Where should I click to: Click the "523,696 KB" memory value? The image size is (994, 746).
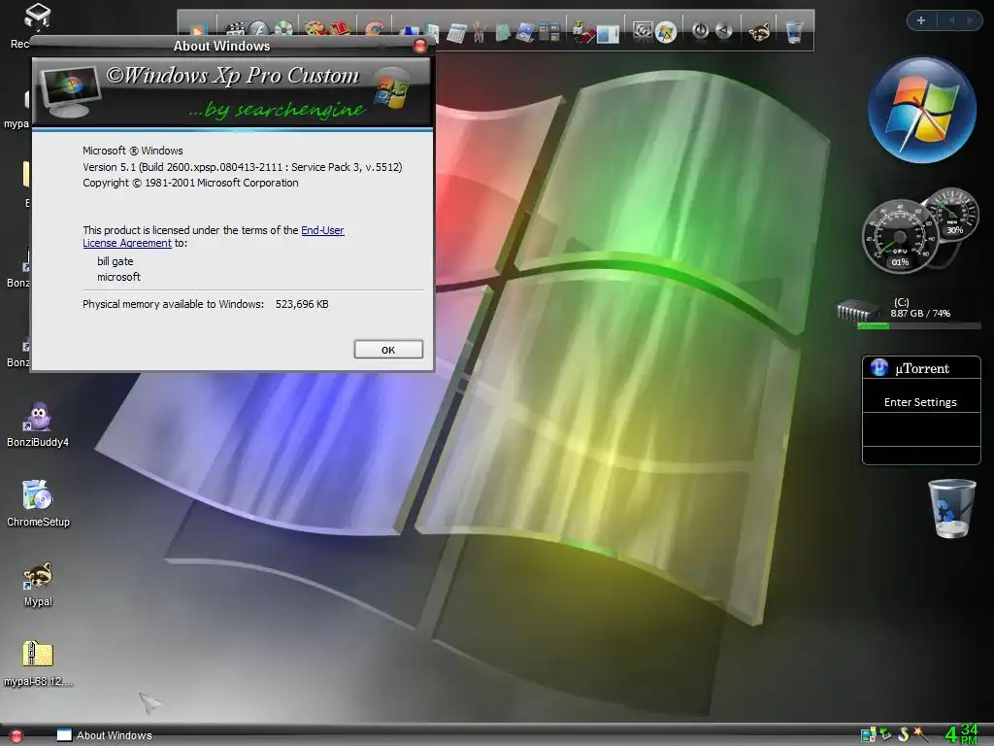[302, 304]
